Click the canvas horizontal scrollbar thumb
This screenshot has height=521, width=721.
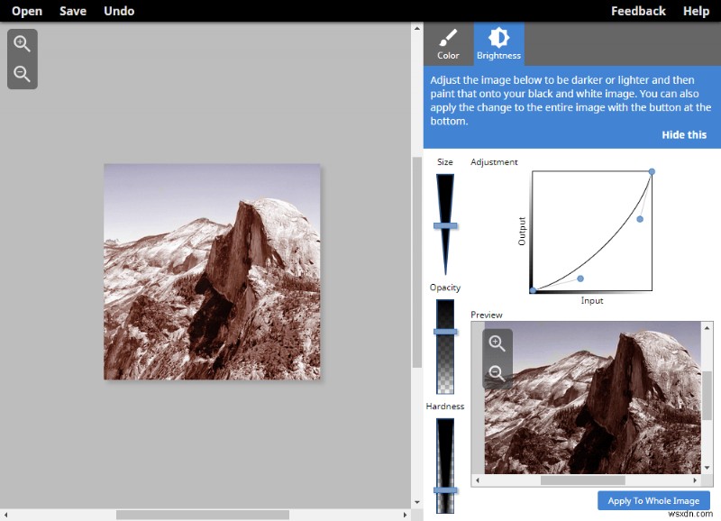[203, 515]
